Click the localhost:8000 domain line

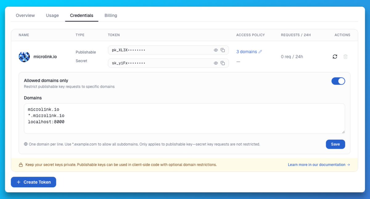pyautogui.click(x=46, y=122)
